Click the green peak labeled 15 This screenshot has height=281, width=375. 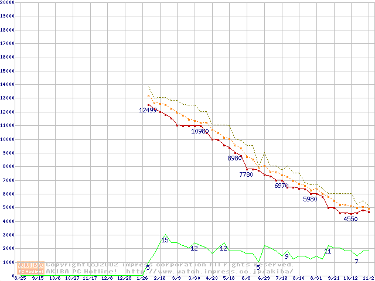tap(165, 240)
